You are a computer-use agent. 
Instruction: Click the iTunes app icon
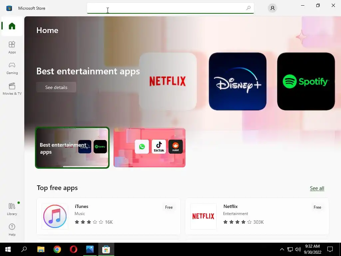[x=55, y=216]
